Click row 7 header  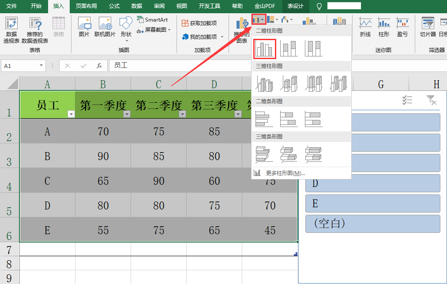[9, 250]
